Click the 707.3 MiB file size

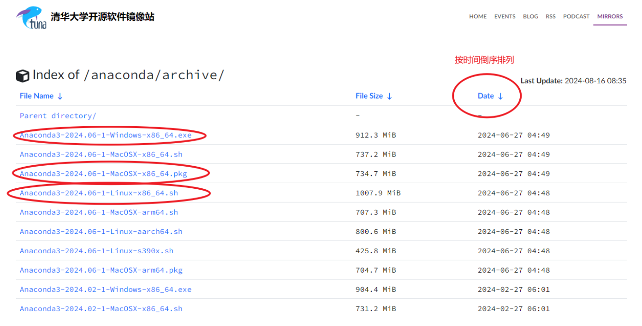(x=376, y=213)
